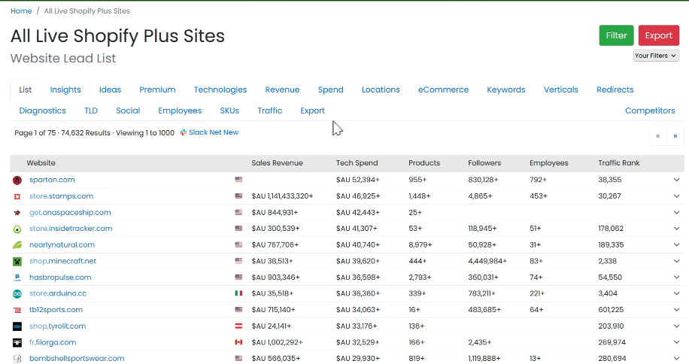Switch to the Insights tab

click(65, 89)
